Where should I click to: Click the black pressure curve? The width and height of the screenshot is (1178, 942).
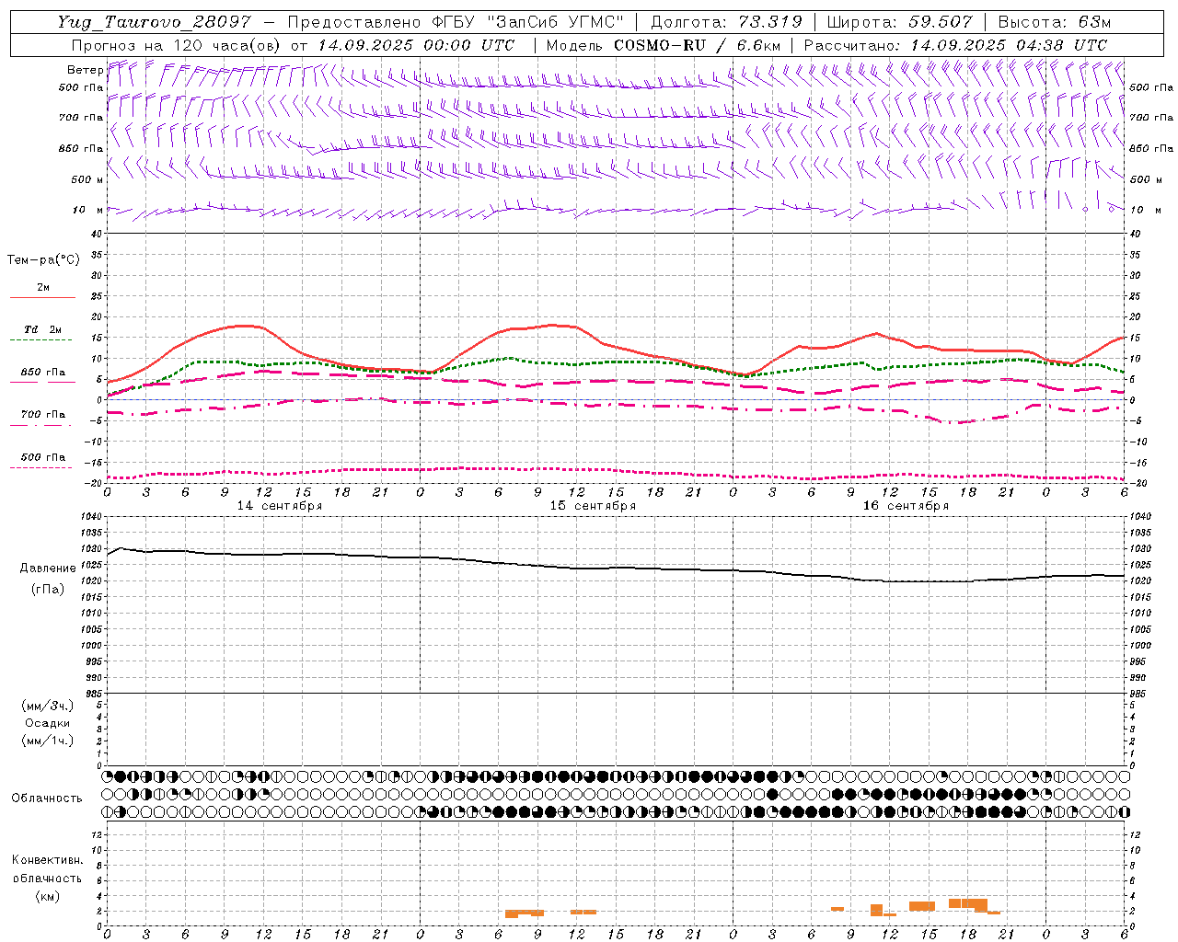pos(615,569)
